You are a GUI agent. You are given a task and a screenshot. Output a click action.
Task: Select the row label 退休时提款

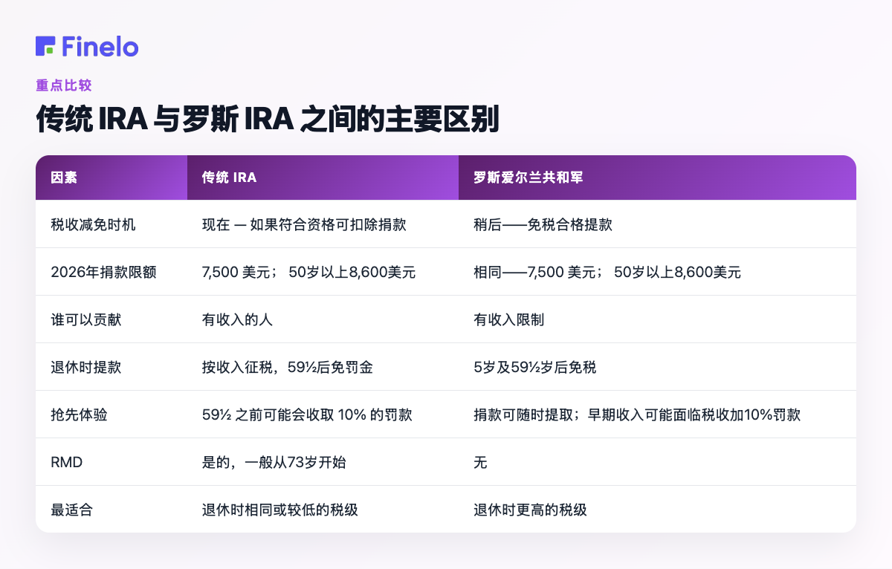[x=85, y=367]
